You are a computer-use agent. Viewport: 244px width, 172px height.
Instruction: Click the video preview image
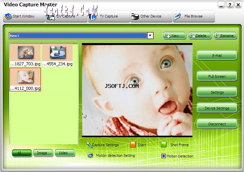[x=137, y=90]
